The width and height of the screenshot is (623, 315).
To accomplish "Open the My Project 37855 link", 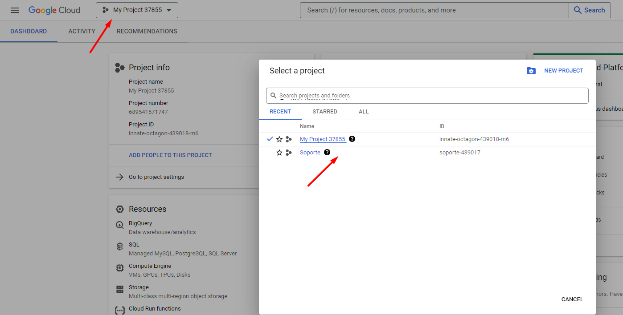I will tap(323, 139).
